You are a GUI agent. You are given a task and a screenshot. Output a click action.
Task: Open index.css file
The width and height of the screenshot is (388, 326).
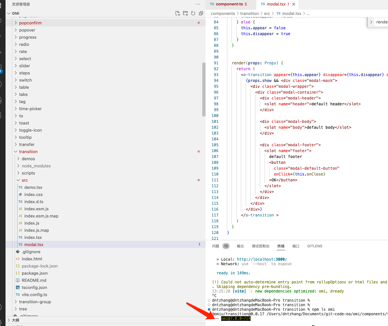pyautogui.click(x=33, y=195)
